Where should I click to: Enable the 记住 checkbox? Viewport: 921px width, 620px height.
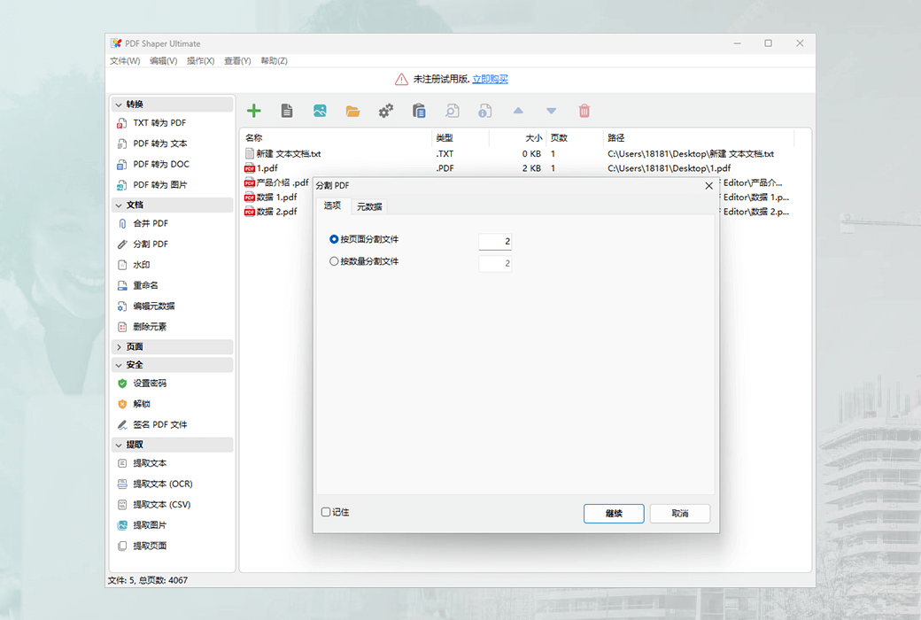point(327,512)
